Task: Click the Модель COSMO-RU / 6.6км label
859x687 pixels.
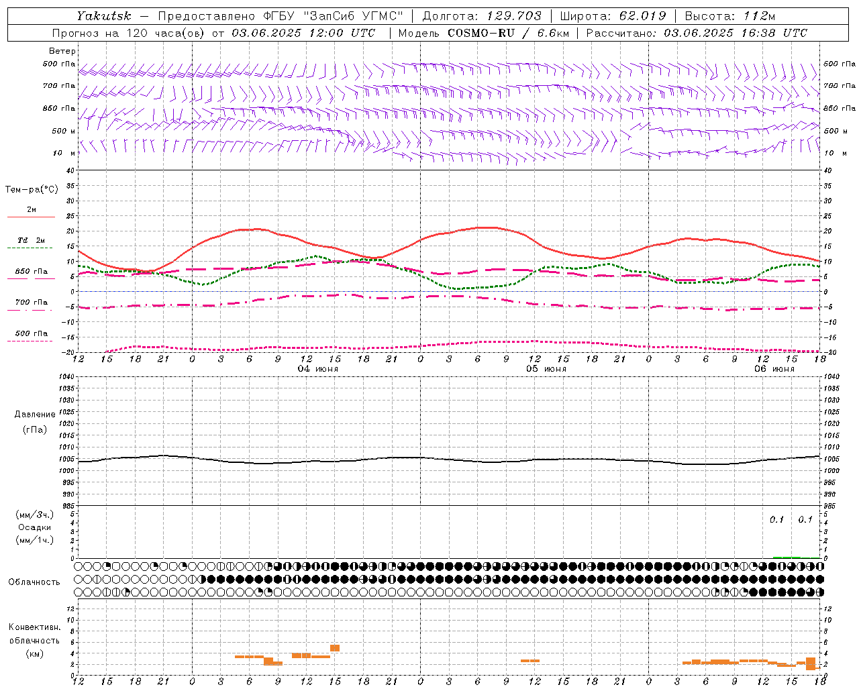Action: coord(483,33)
